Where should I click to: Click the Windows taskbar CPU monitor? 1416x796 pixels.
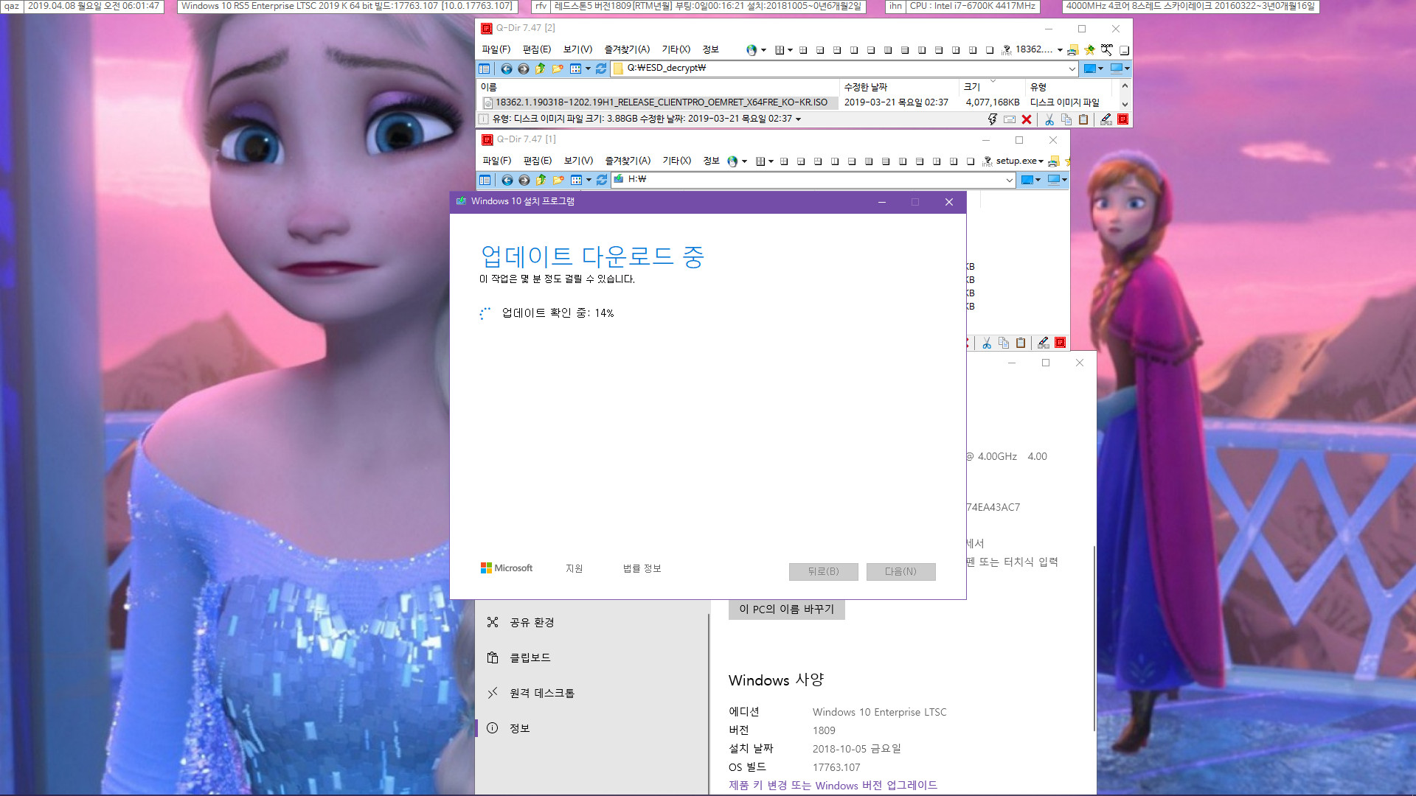(979, 8)
